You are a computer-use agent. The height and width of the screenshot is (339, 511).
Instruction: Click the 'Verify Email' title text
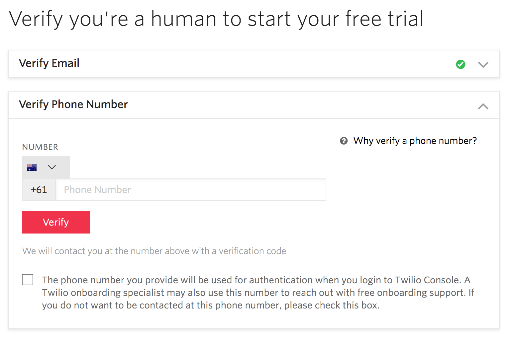pyautogui.click(x=49, y=63)
